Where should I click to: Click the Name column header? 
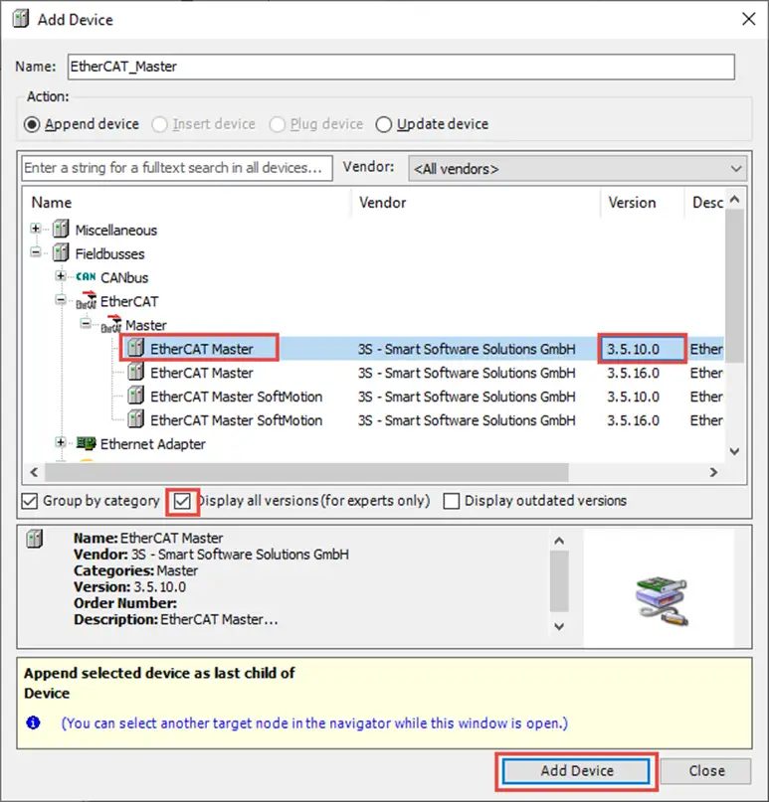click(x=187, y=203)
